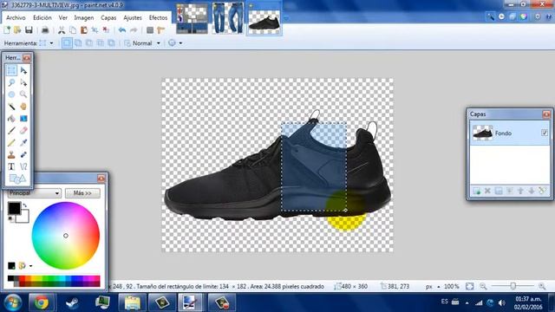The width and height of the screenshot is (555, 312).
Task: Select the Rectangle Select tool
Action: [11, 70]
